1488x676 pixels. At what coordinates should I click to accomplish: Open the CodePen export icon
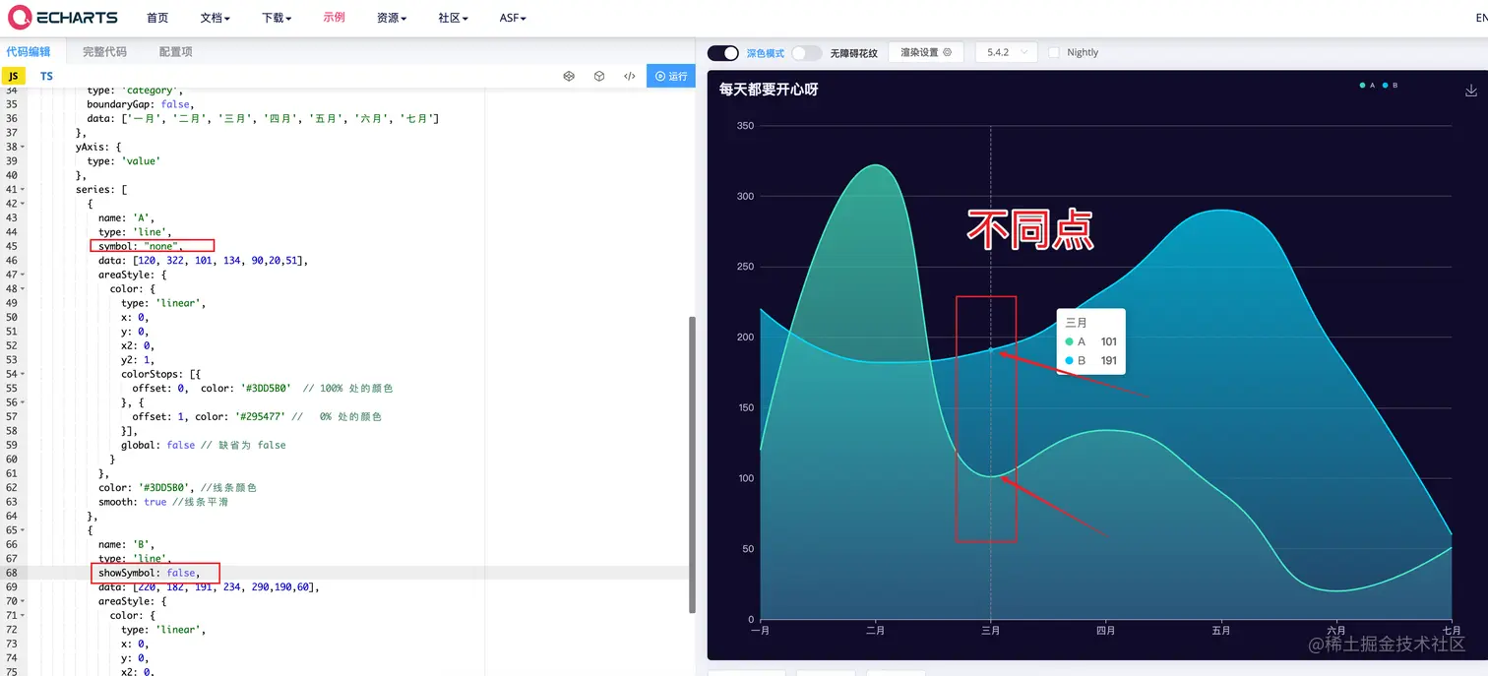[569, 76]
